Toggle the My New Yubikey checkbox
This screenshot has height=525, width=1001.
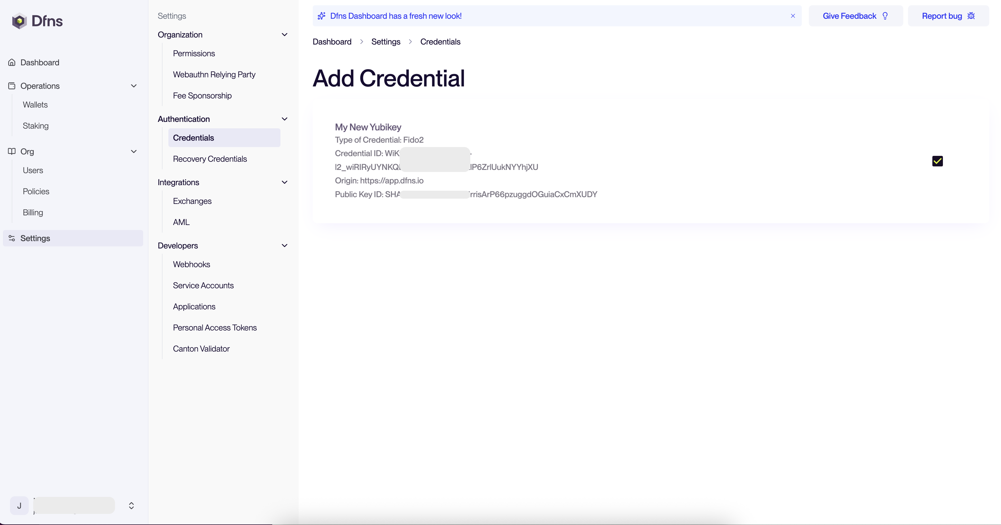click(x=937, y=161)
